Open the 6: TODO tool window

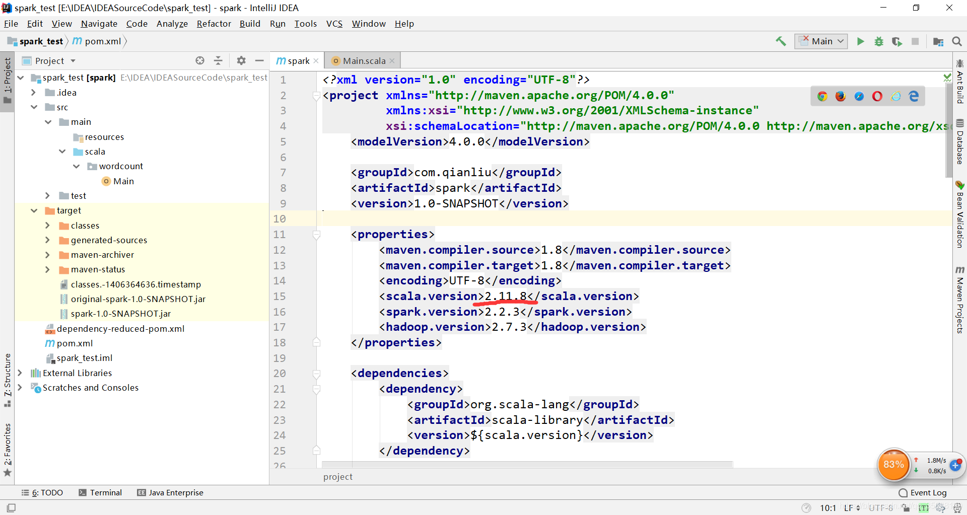[43, 492]
